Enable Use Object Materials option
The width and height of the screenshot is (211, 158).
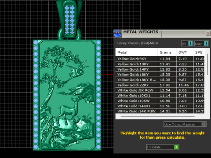(185, 124)
